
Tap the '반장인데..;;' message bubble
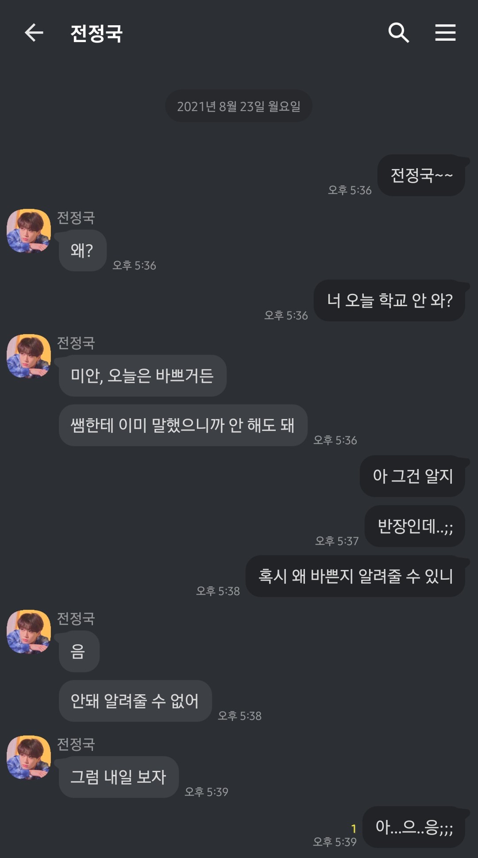[415, 526]
